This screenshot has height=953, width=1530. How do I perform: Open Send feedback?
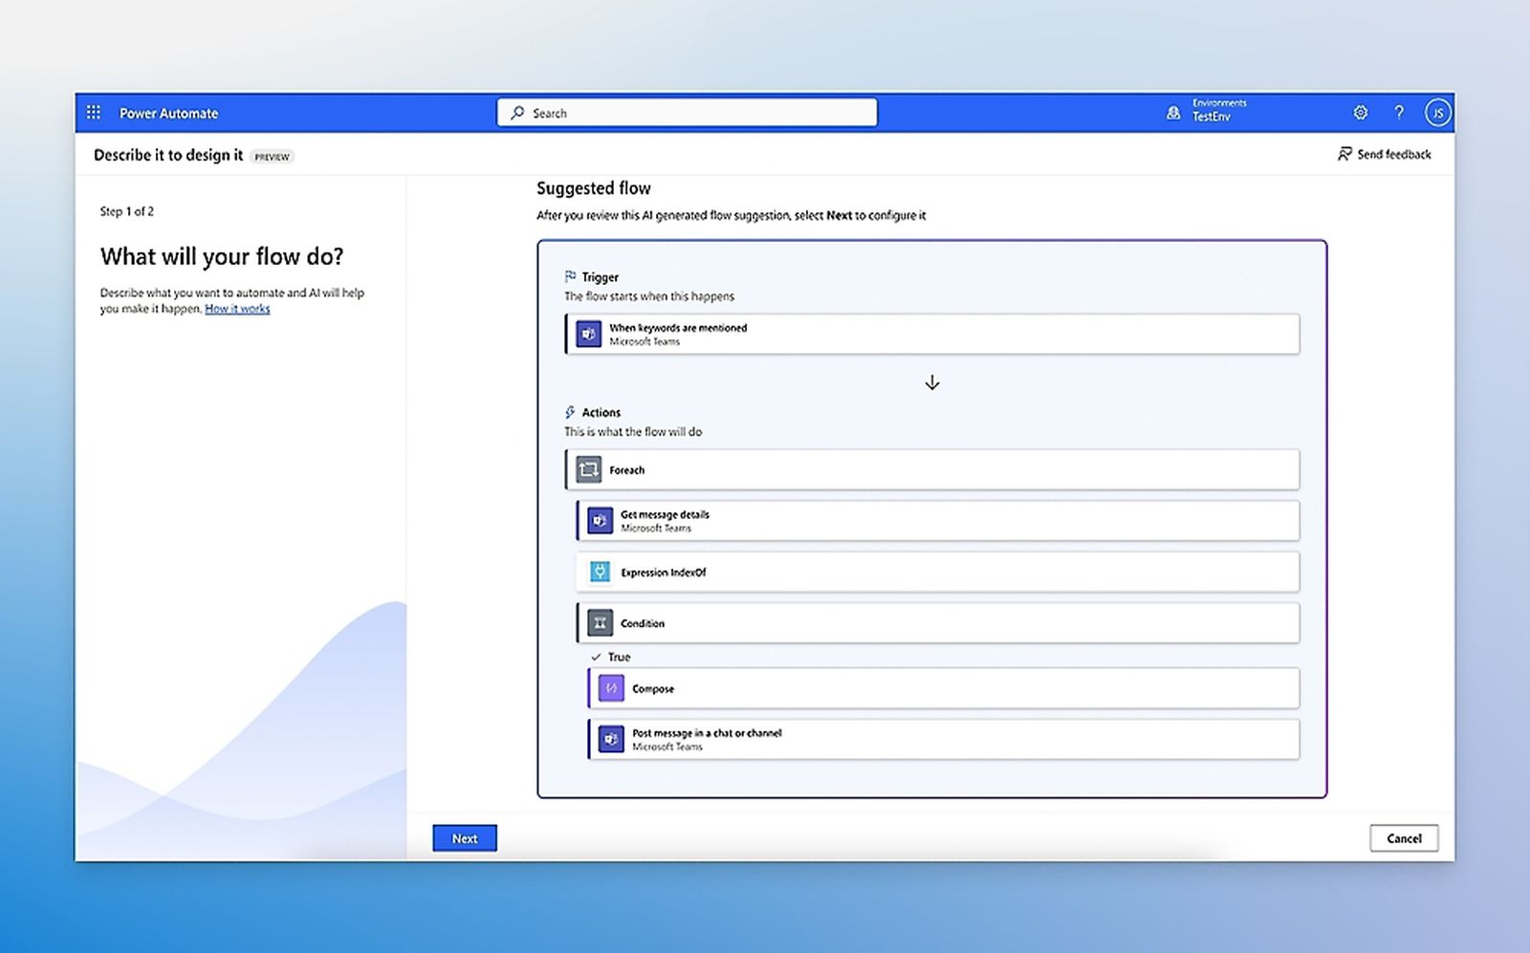pos(1384,154)
